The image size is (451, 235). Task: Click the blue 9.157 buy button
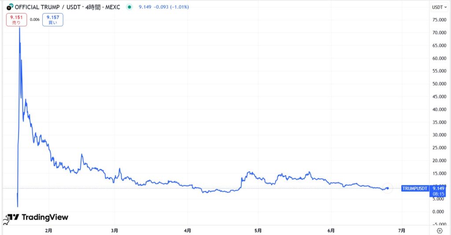(x=53, y=20)
